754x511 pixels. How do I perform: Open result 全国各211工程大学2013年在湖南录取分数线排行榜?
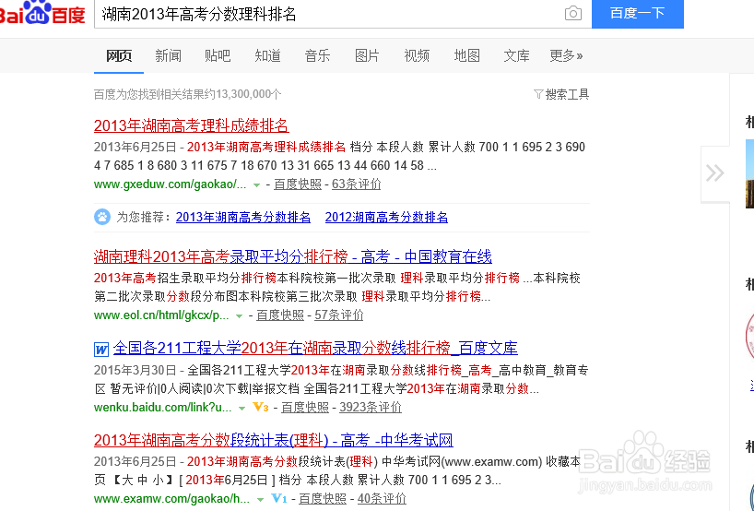click(x=315, y=349)
